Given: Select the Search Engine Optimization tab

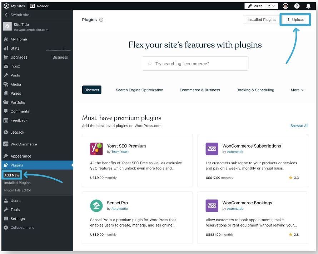Looking at the screenshot, I should point(139,90).
